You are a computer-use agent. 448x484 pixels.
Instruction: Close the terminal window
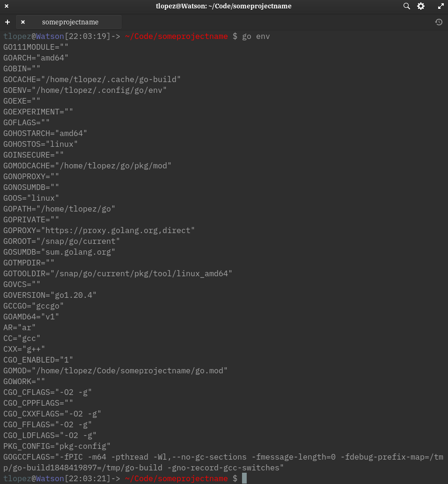click(x=7, y=6)
